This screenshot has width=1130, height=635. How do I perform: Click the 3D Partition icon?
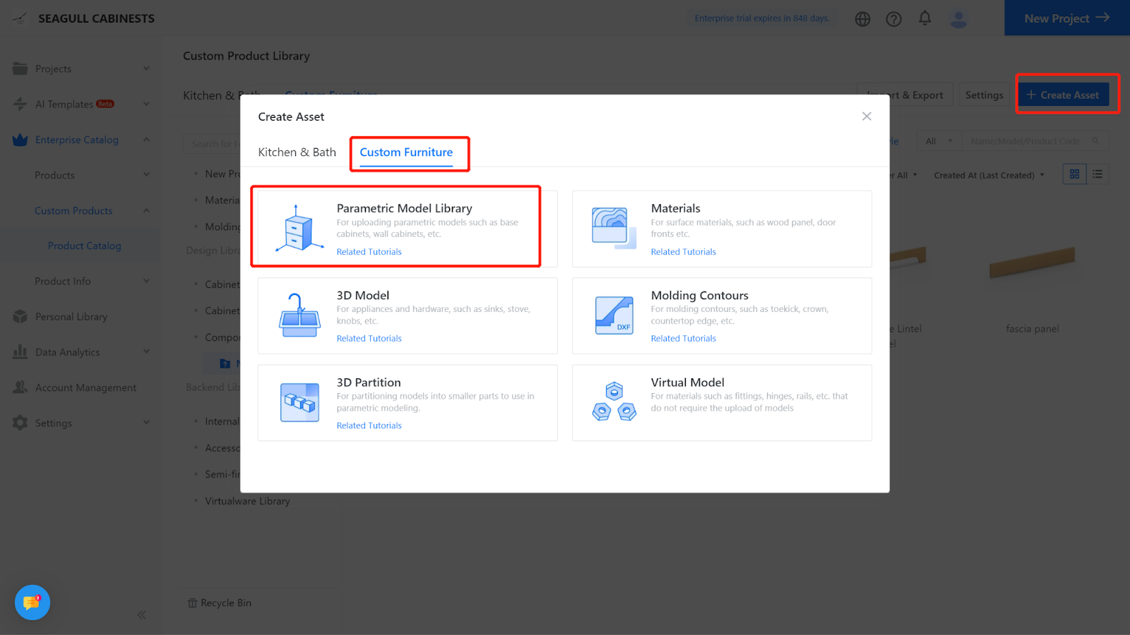click(299, 402)
